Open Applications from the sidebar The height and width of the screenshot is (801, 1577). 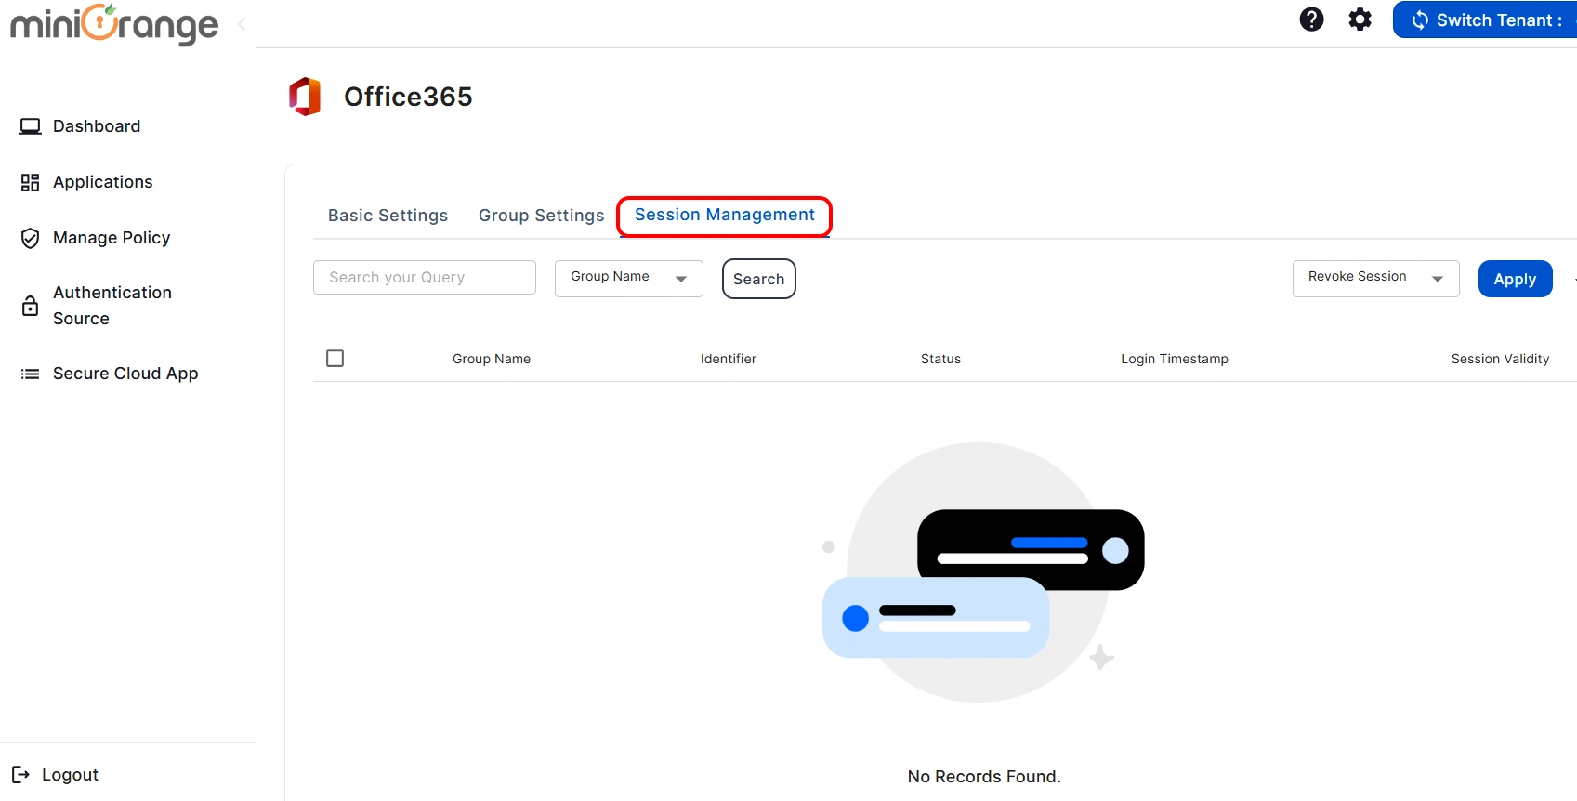pos(102,182)
